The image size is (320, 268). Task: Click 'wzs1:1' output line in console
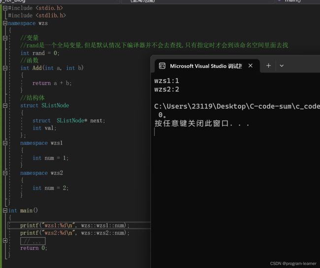point(166,81)
